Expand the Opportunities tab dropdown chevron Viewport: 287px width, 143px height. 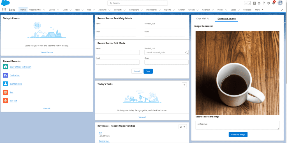[x=44, y=10]
